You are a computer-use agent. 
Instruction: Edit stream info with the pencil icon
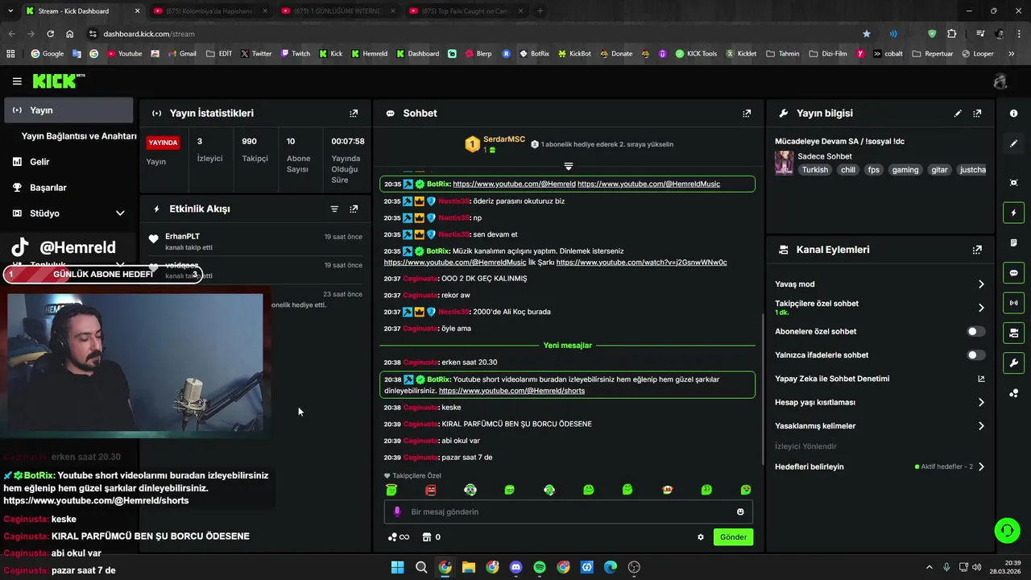(x=958, y=114)
